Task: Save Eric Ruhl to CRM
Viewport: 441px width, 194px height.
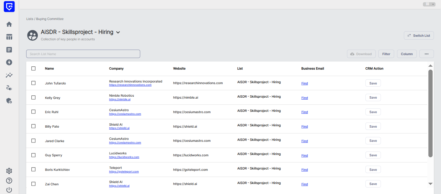Action: point(373,112)
